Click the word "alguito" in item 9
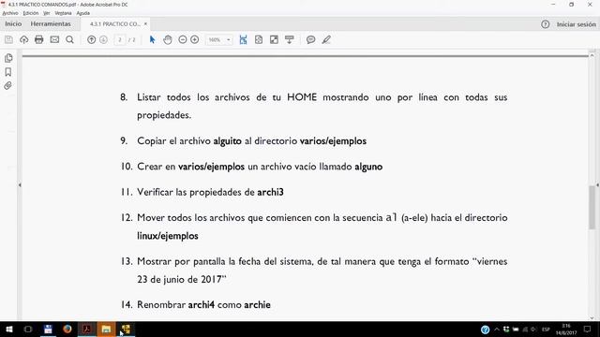 pos(227,141)
